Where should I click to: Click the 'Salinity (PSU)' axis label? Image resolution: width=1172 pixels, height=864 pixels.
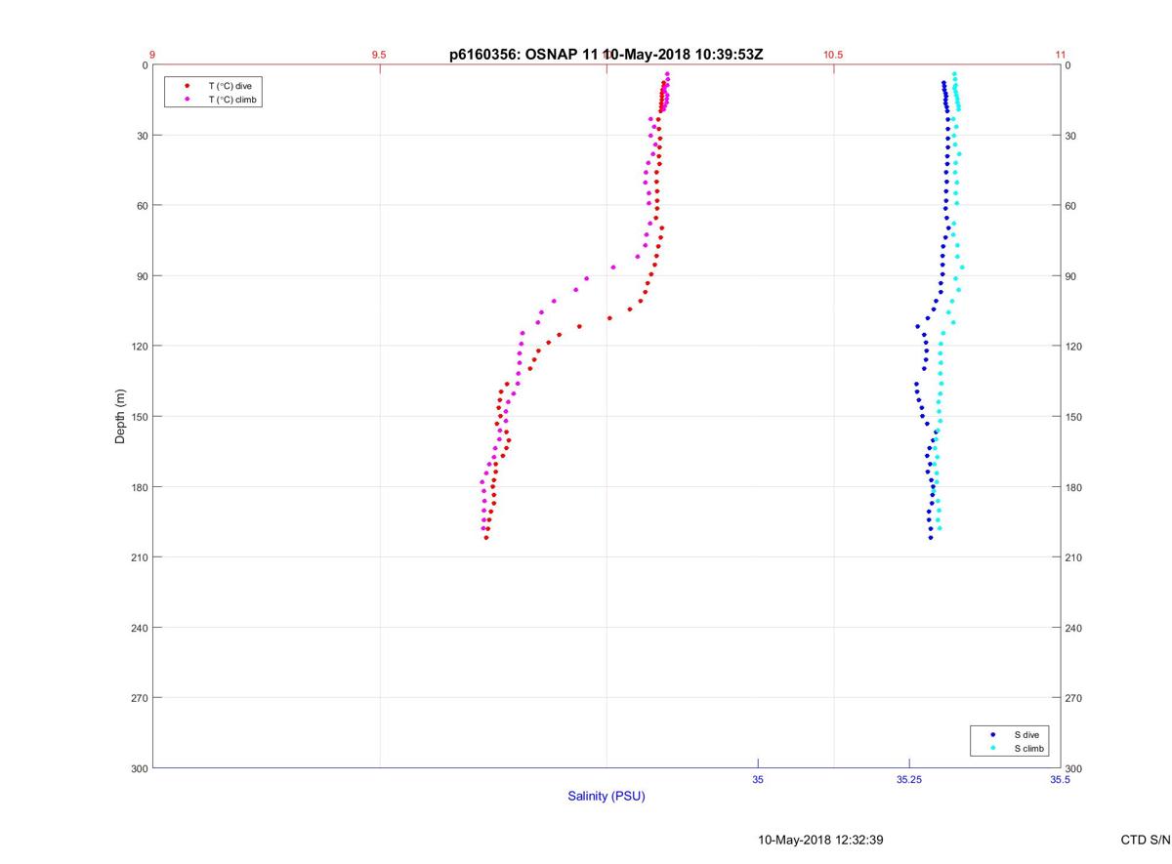607,797
